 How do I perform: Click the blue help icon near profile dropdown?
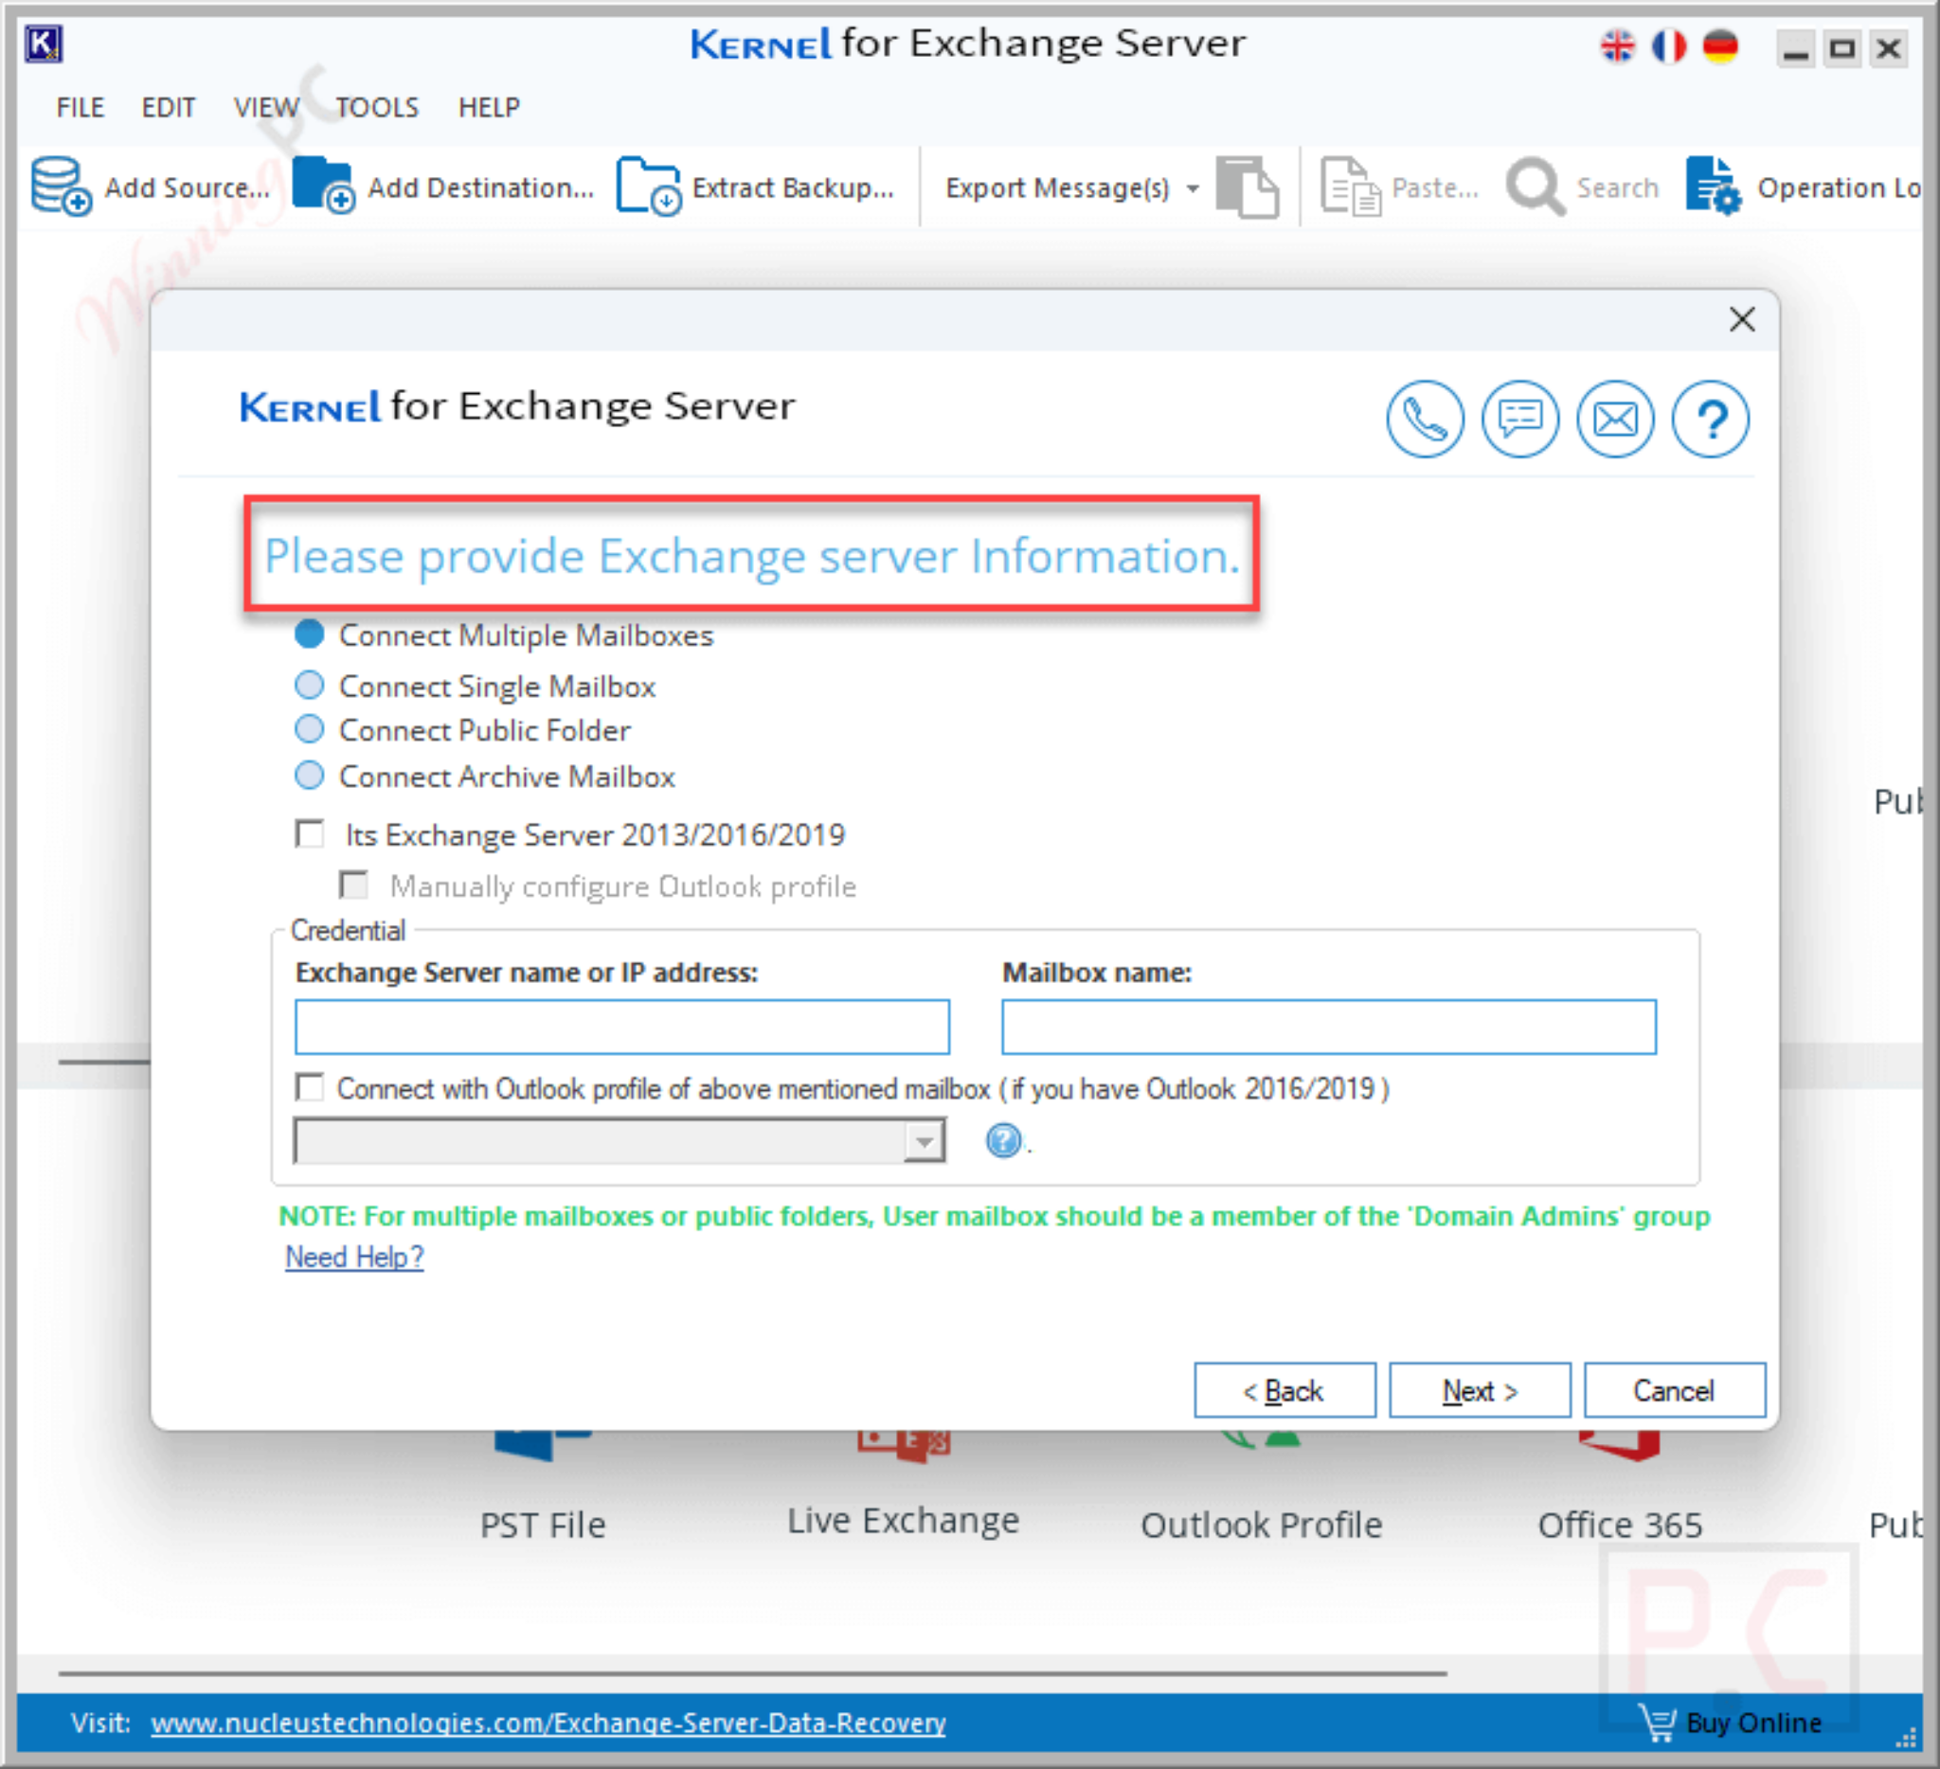[x=1004, y=1141]
